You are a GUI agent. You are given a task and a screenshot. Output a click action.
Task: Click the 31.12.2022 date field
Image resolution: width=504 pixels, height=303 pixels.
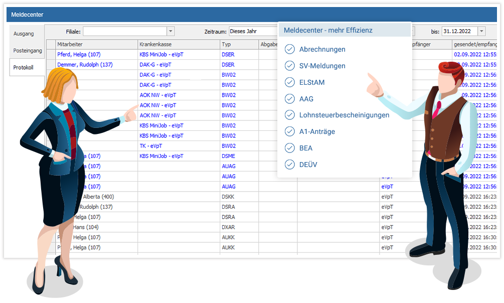click(459, 32)
